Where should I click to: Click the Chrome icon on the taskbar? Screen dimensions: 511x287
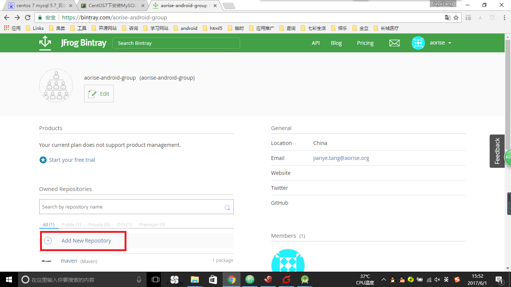tap(232, 280)
